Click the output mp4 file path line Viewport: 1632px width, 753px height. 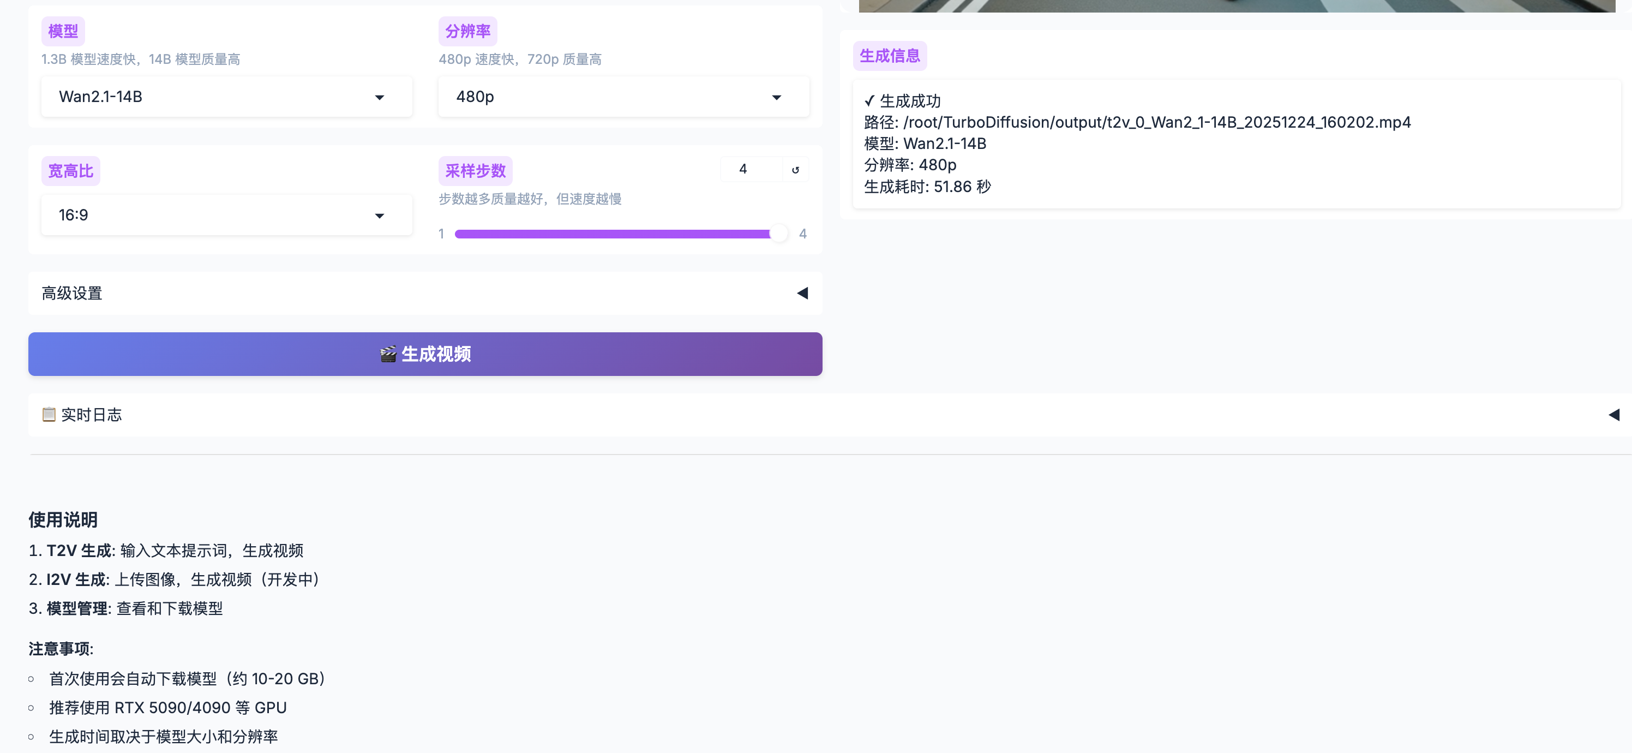pyautogui.click(x=1137, y=122)
